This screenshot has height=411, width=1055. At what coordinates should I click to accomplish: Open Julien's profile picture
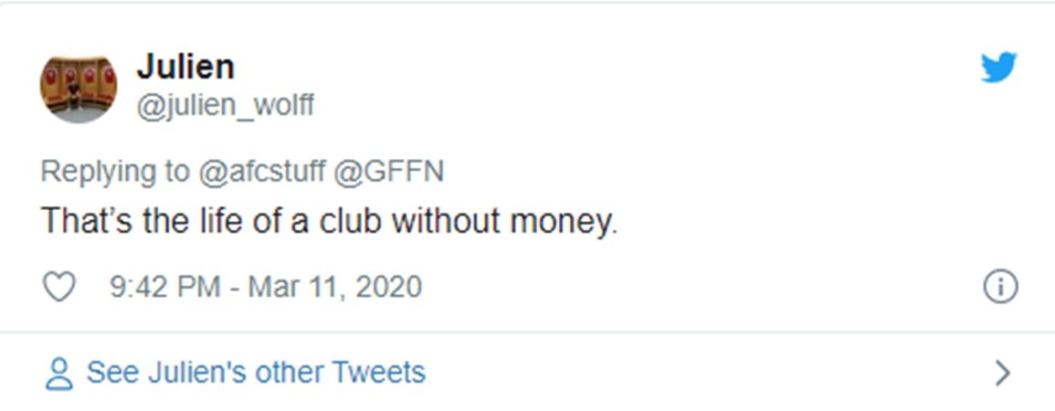(x=78, y=89)
